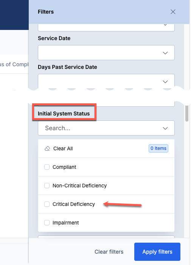Expand the Days Past Service Date dropdown

(106, 81)
